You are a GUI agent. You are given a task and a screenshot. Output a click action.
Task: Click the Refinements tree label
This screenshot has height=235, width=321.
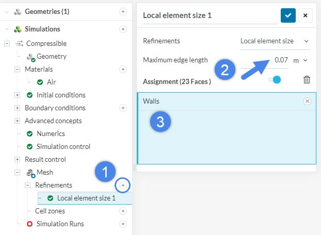(x=54, y=186)
